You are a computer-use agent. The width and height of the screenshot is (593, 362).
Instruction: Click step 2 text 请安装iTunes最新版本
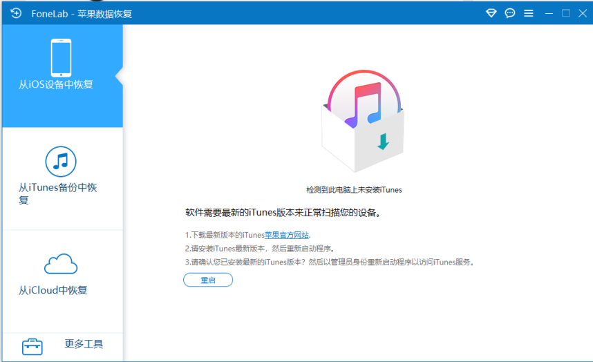tap(260, 249)
